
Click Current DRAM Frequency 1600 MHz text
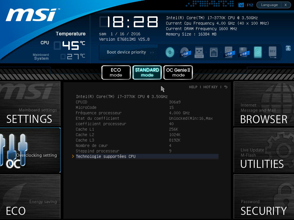[x=201, y=29]
